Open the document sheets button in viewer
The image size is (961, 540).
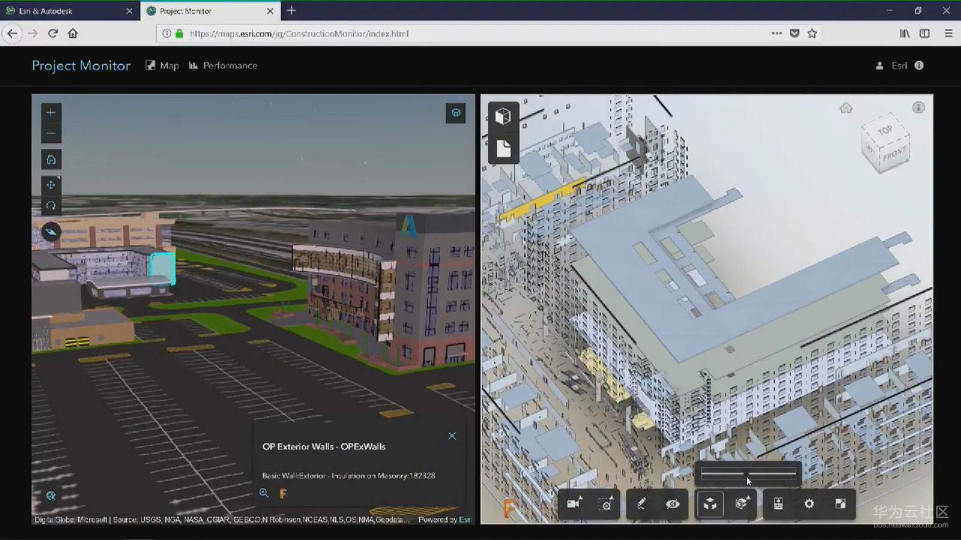(x=503, y=148)
